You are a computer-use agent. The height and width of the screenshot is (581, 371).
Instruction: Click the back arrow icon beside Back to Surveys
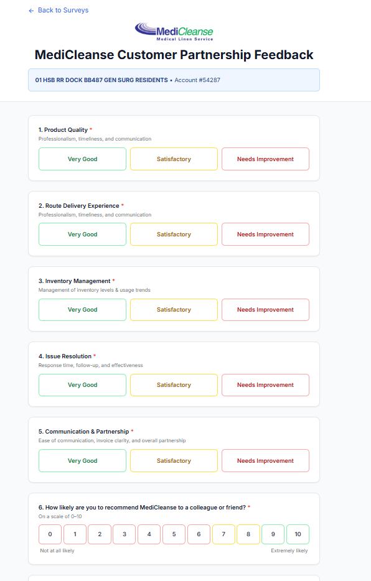(x=31, y=11)
